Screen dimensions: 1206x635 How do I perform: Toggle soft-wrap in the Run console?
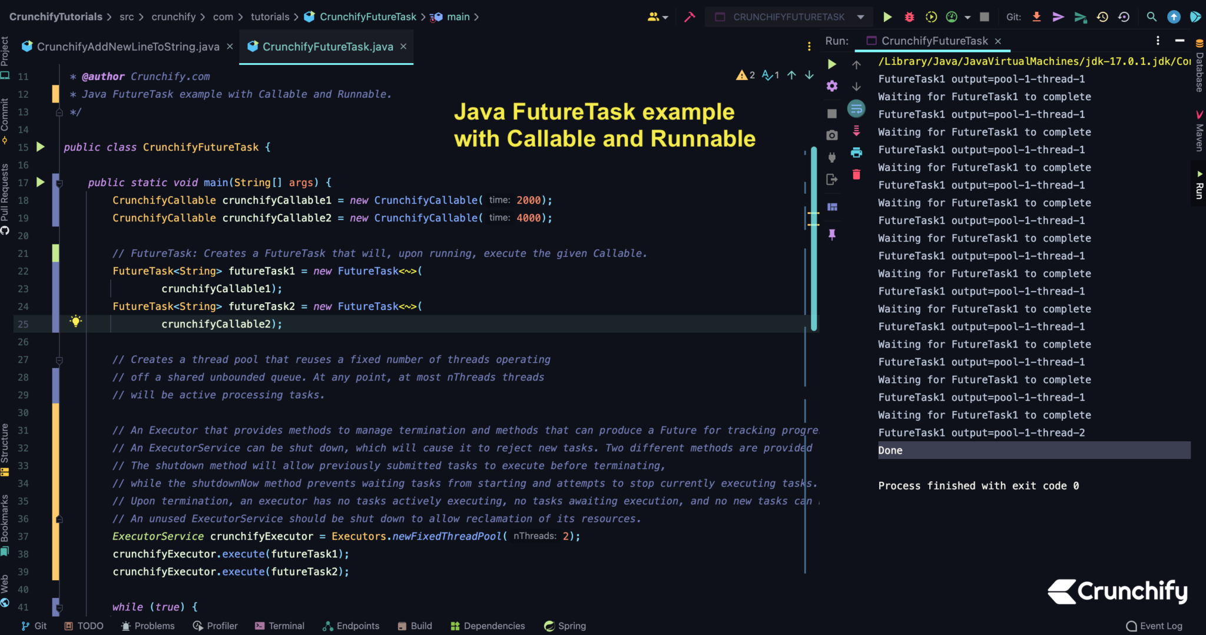point(856,108)
